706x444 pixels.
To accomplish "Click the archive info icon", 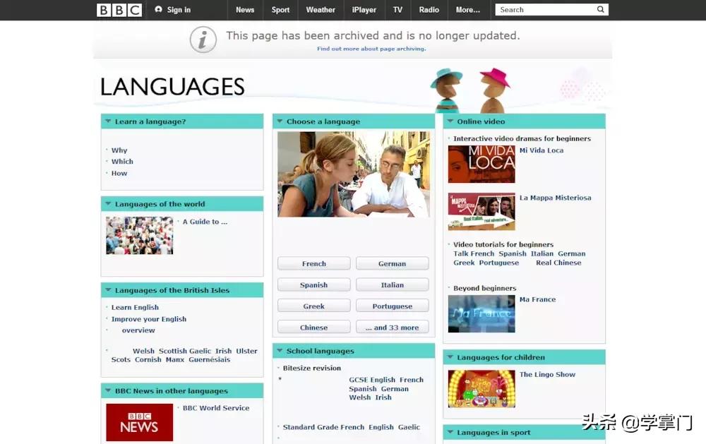I will pyautogui.click(x=203, y=40).
